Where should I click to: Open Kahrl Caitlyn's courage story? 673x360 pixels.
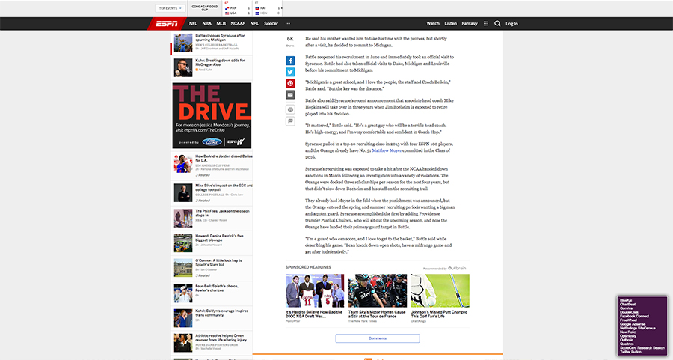221,313
